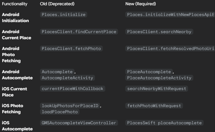The width and height of the screenshot is (215, 132).
Task: Click the AutocompleteActivity code chip
Action: coord(67,78)
